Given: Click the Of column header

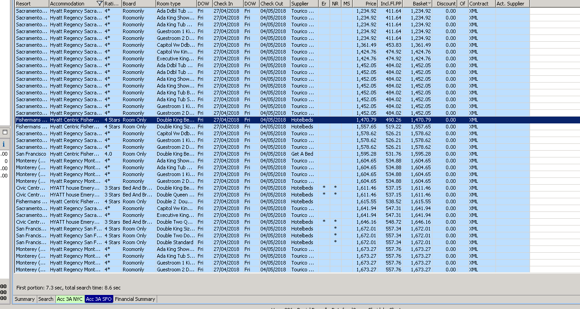Looking at the screenshot, I should point(463,4).
